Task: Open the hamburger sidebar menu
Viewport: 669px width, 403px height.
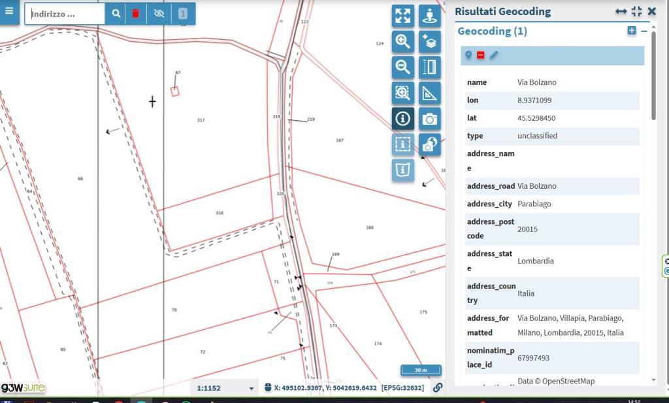Action: coord(9,12)
